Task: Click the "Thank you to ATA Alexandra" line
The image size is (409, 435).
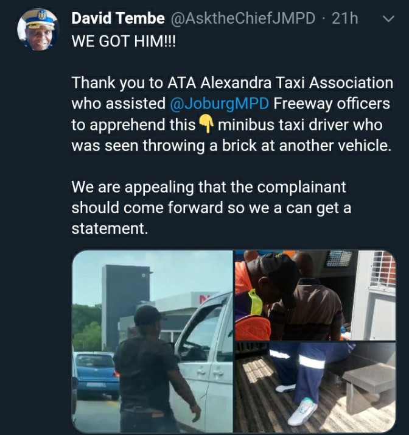Action: (x=232, y=83)
